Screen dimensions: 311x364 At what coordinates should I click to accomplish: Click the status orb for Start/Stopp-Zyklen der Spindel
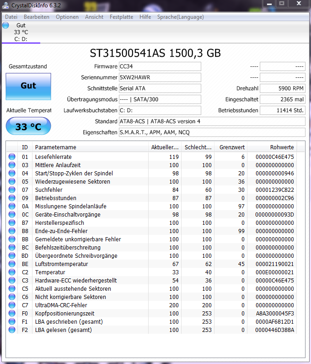pos(12,173)
